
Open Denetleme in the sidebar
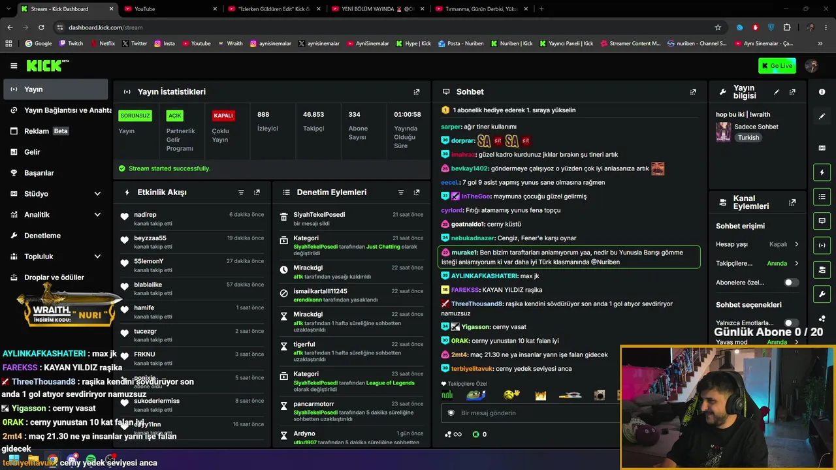(x=56, y=236)
